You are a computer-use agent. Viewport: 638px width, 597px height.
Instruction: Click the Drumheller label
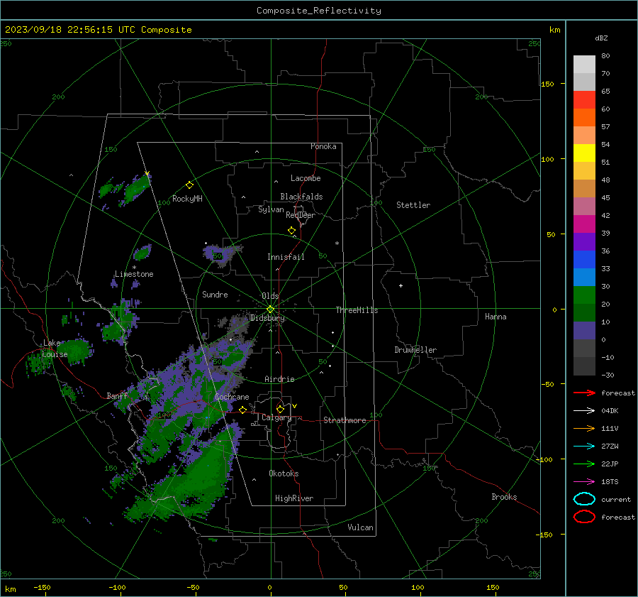tap(415, 350)
